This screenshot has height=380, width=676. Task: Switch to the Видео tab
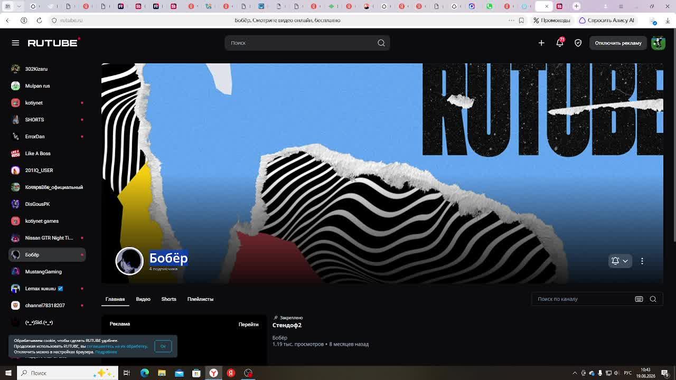click(143, 299)
